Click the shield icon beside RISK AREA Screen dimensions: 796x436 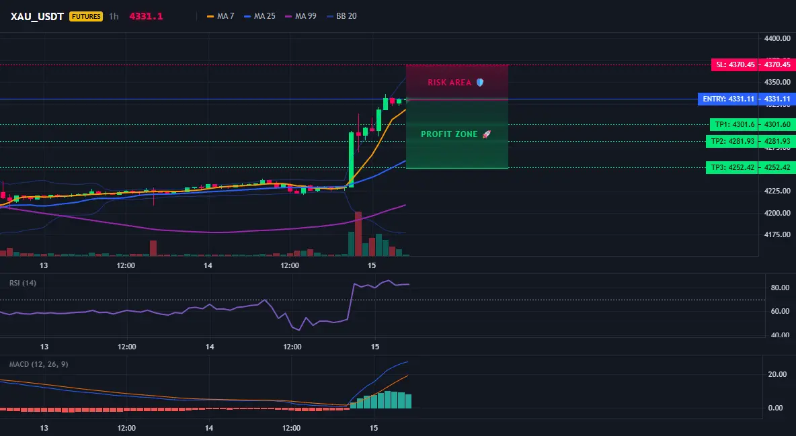tap(480, 82)
